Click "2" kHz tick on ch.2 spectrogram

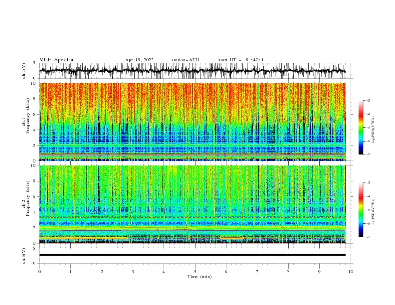(35, 228)
